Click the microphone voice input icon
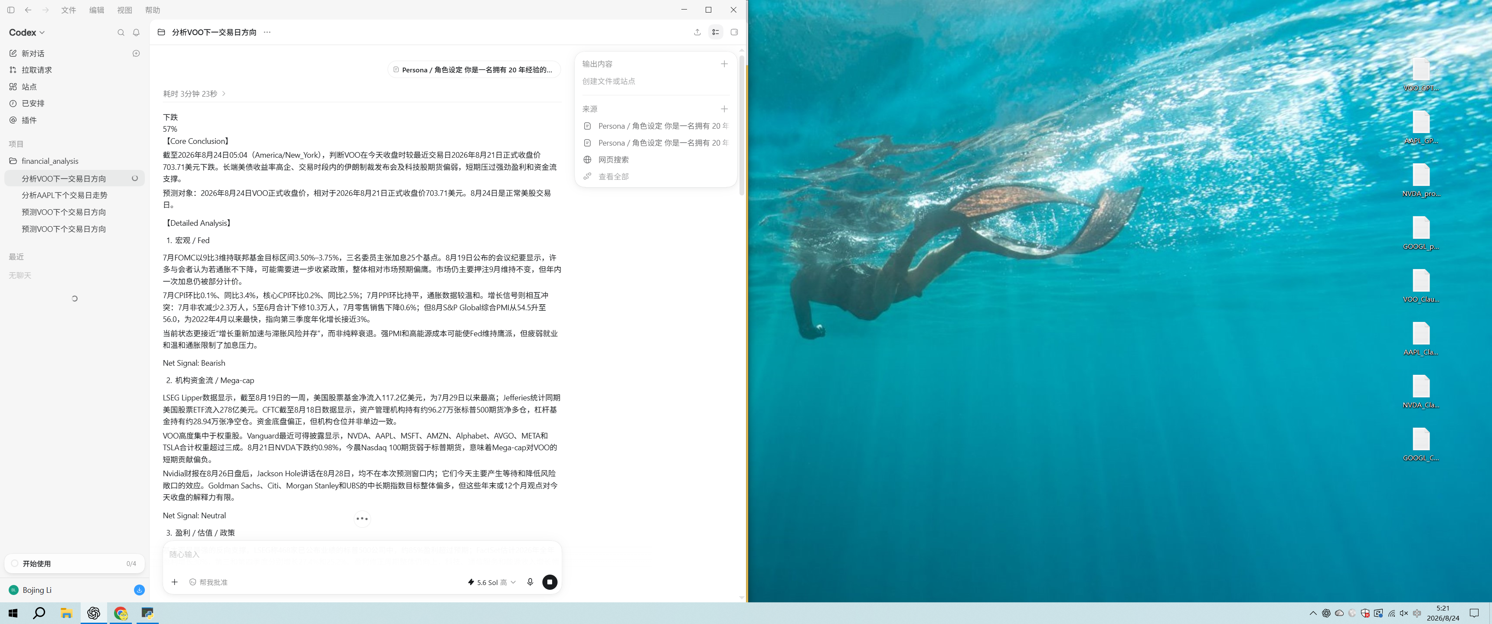Screen dimensions: 1492x624 (x=530, y=582)
